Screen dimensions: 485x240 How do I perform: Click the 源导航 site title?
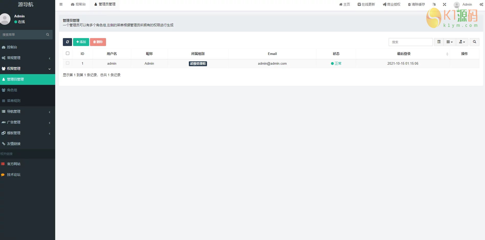pos(26,4)
